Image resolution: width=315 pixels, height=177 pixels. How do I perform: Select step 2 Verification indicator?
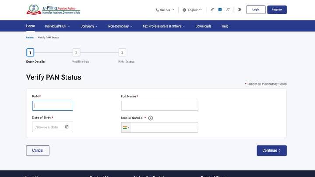76,52
